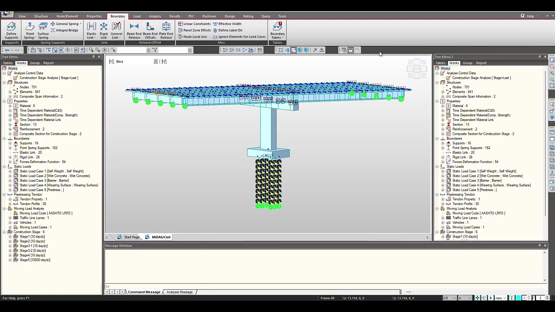
Task: Click the play triangle icon in the toolbar
Action: click(245, 50)
